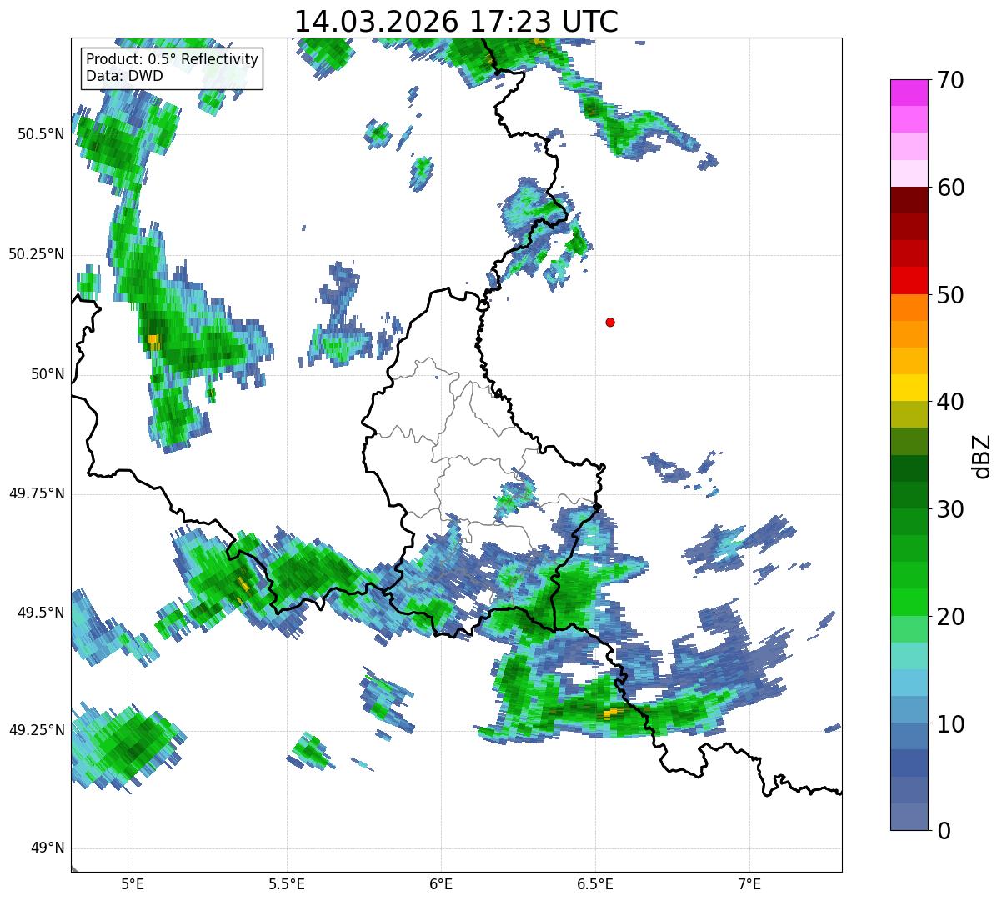Click the "Product: 0.5° Reflectivity" label
Viewport: 1002px width, 901px height.
(172, 60)
